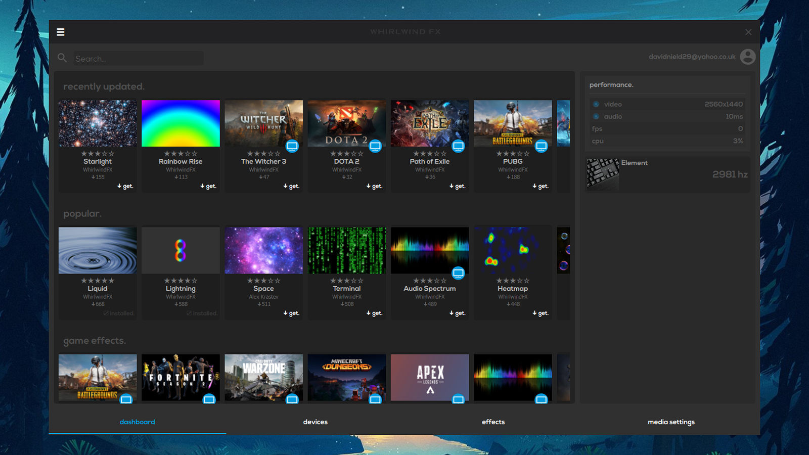Open the Heatmap thumbnail
Screen dimensions: 809x455
pos(513,250)
